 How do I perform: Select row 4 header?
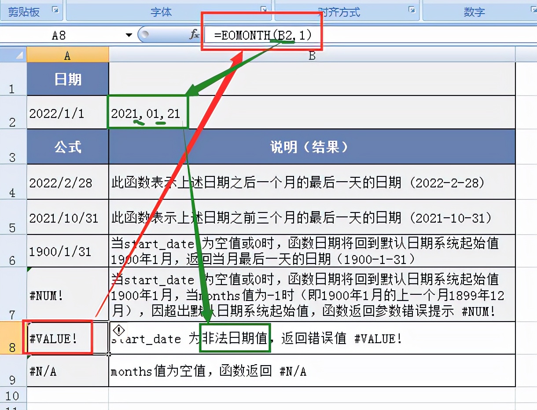pyautogui.click(x=13, y=182)
